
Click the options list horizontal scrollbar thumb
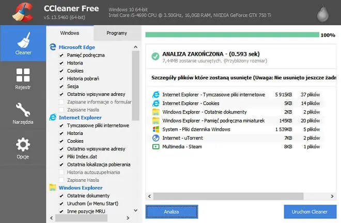(81, 218)
